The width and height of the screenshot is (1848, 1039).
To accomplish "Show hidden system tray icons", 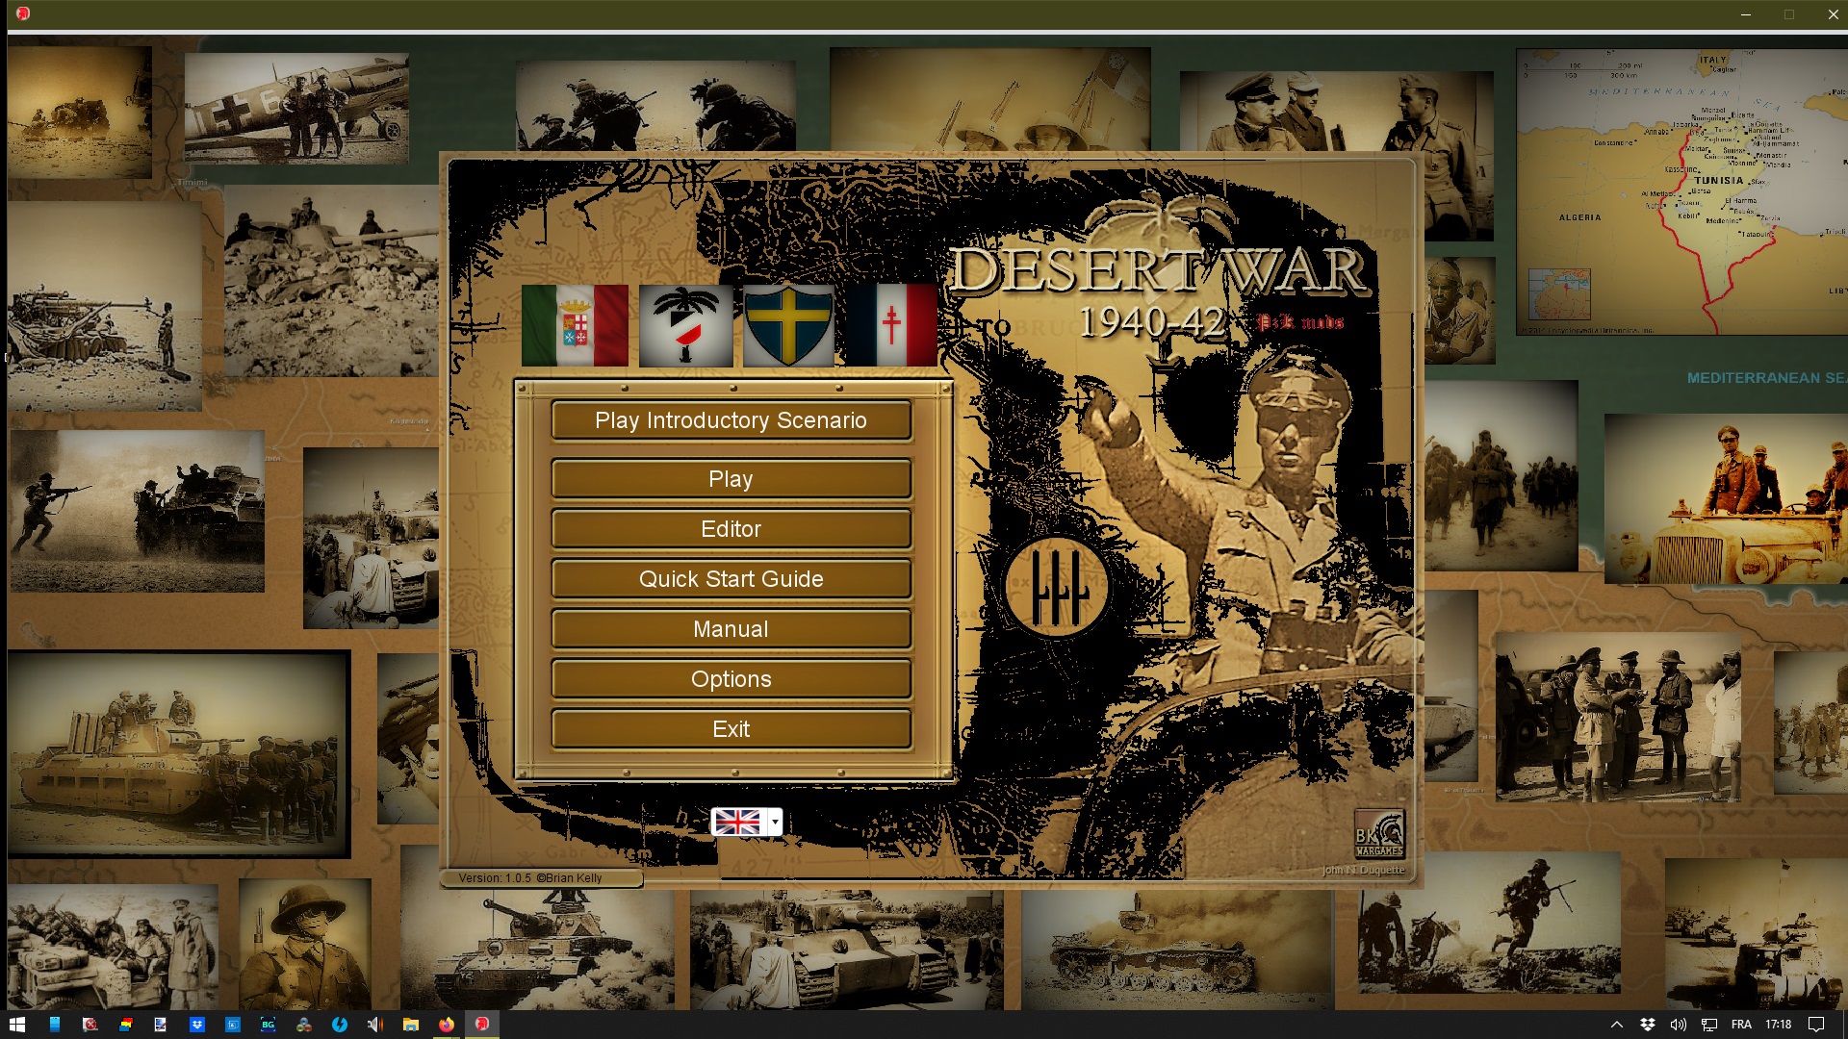I will click(x=1617, y=1025).
